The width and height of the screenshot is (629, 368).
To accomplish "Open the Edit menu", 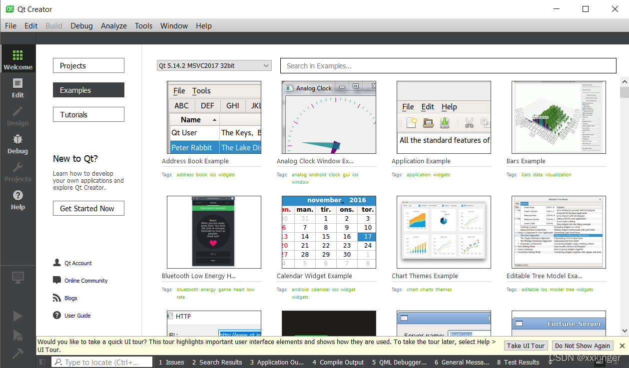I will [31, 26].
